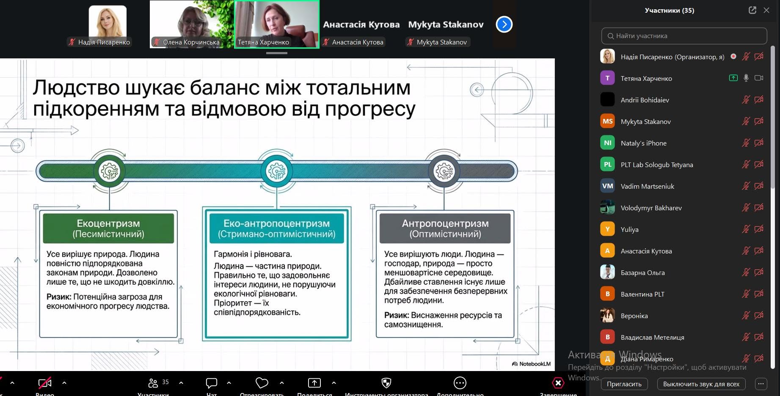Viewport: 780px width, 396px height.
Task: Close the participants panel
Action: (x=766, y=10)
